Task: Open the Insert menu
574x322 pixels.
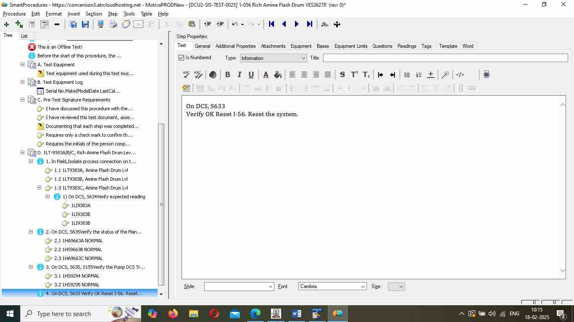Action: point(74,14)
